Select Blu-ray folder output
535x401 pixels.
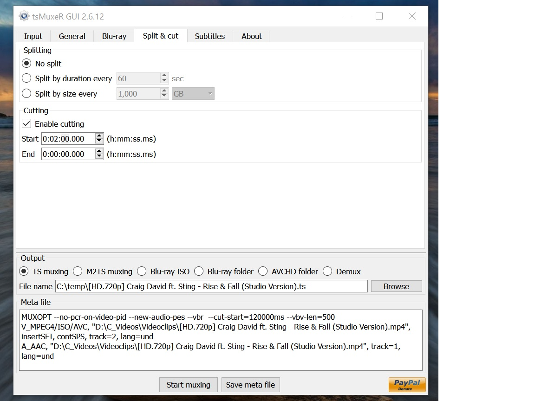click(199, 272)
